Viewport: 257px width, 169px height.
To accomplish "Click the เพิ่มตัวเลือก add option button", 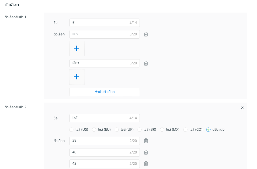I will click(104, 92).
